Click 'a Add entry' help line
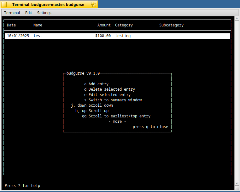This screenshot has height=192, width=240. pos(96,84)
